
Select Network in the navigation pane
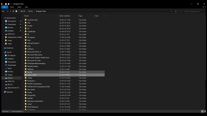pyautogui.click(x=9, y=92)
